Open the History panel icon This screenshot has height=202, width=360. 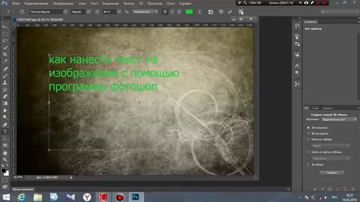[297, 26]
